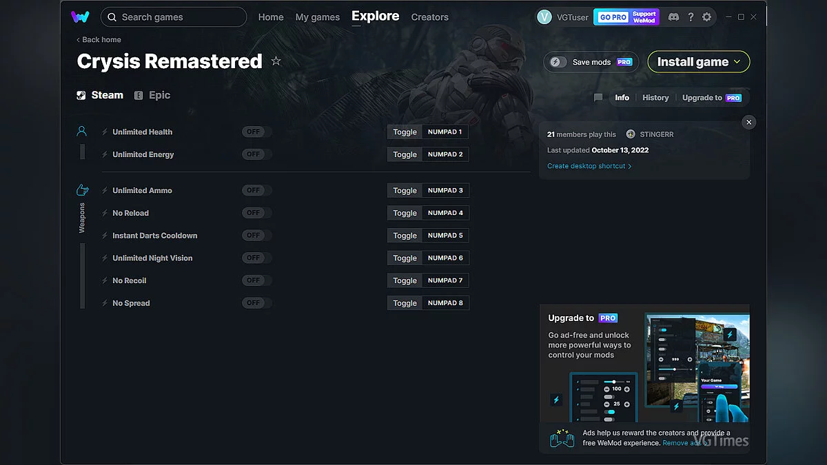827x465 pixels.
Task: Close the info panel with X
Action: click(749, 122)
